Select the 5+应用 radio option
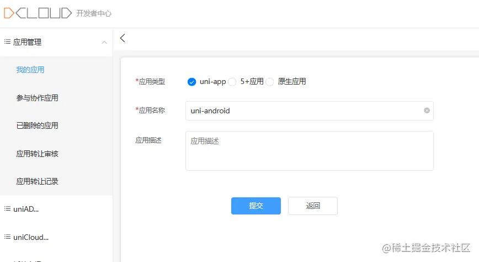 coord(232,82)
